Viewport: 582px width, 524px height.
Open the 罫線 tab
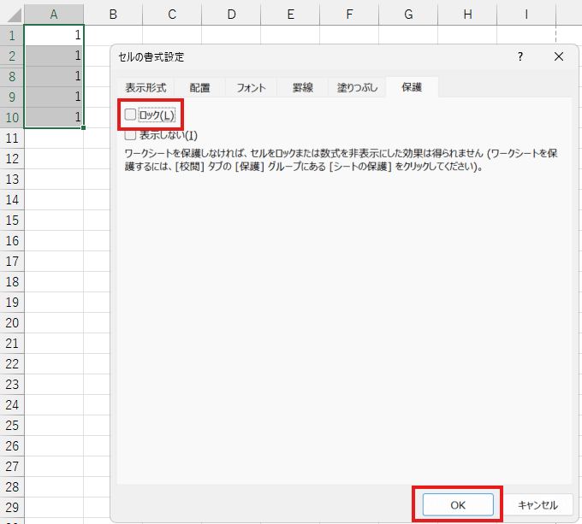[302, 87]
